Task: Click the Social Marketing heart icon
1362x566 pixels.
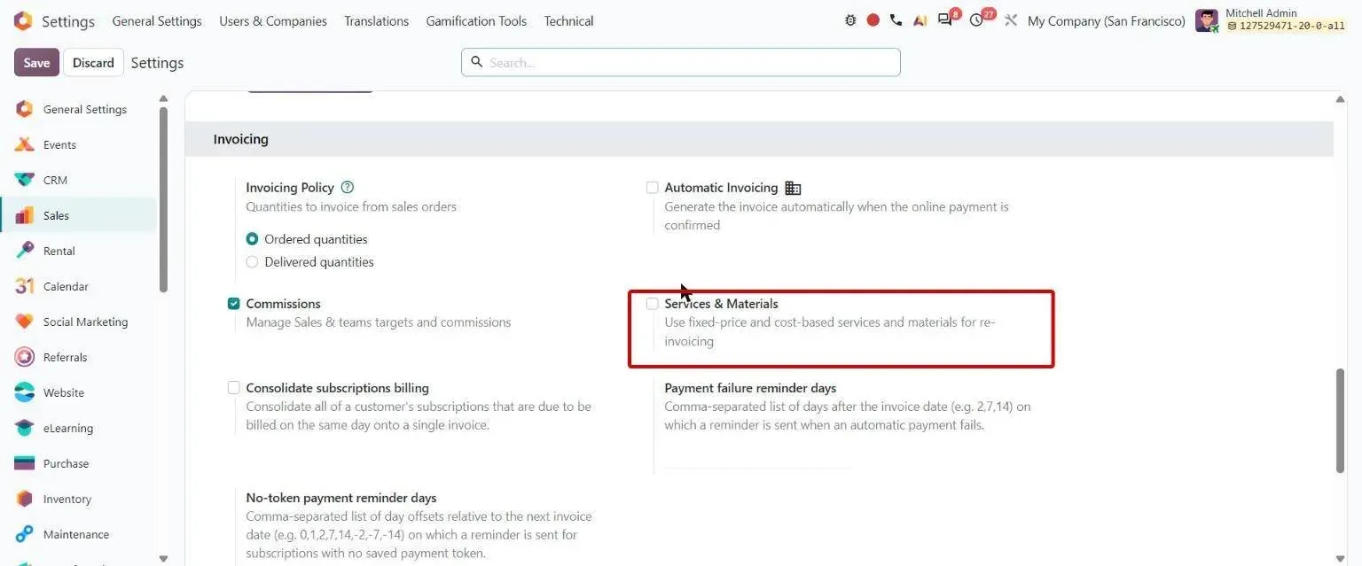Action: tap(25, 322)
